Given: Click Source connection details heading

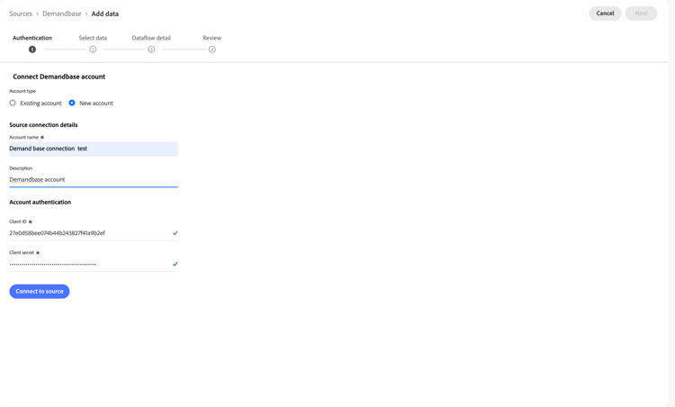Looking at the screenshot, I should (x=43, y=125).
